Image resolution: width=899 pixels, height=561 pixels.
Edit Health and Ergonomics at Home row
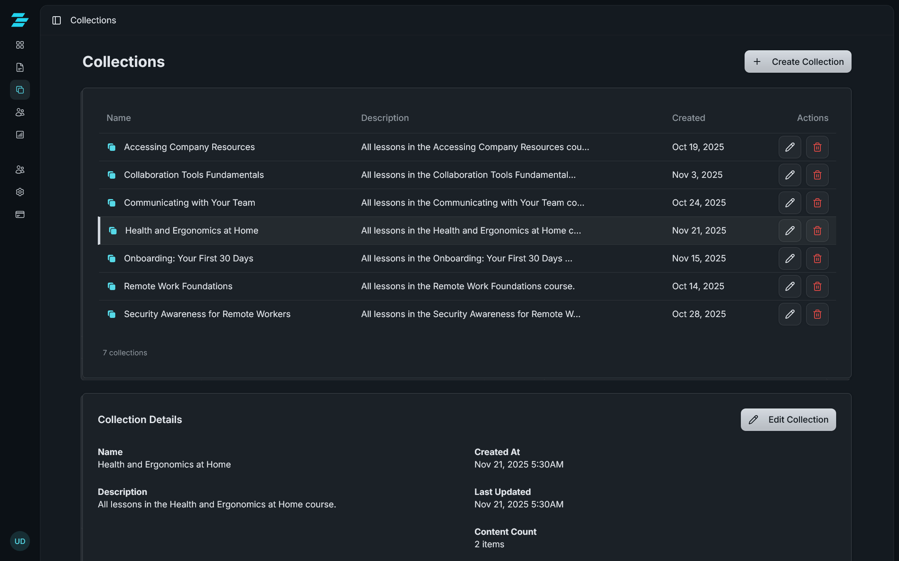pos(790,231)
